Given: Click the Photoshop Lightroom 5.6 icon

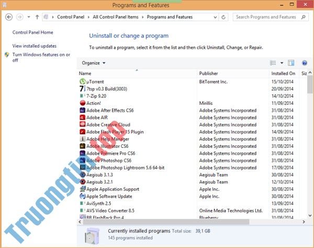Looking at the screenshot, I should tap(83, 167).
